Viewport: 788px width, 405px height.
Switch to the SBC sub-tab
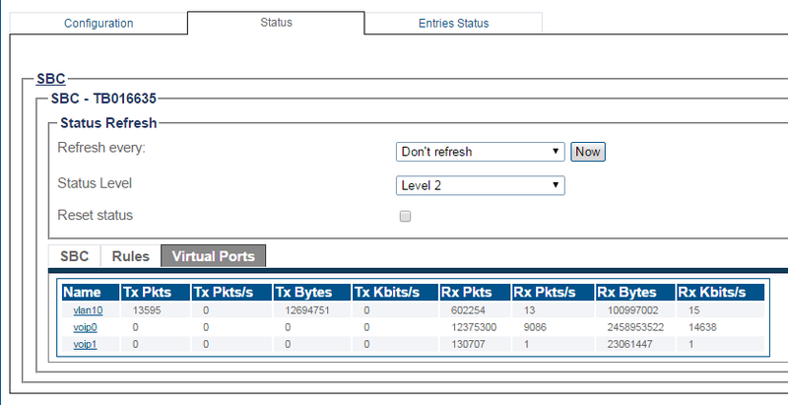coord(75,256)
